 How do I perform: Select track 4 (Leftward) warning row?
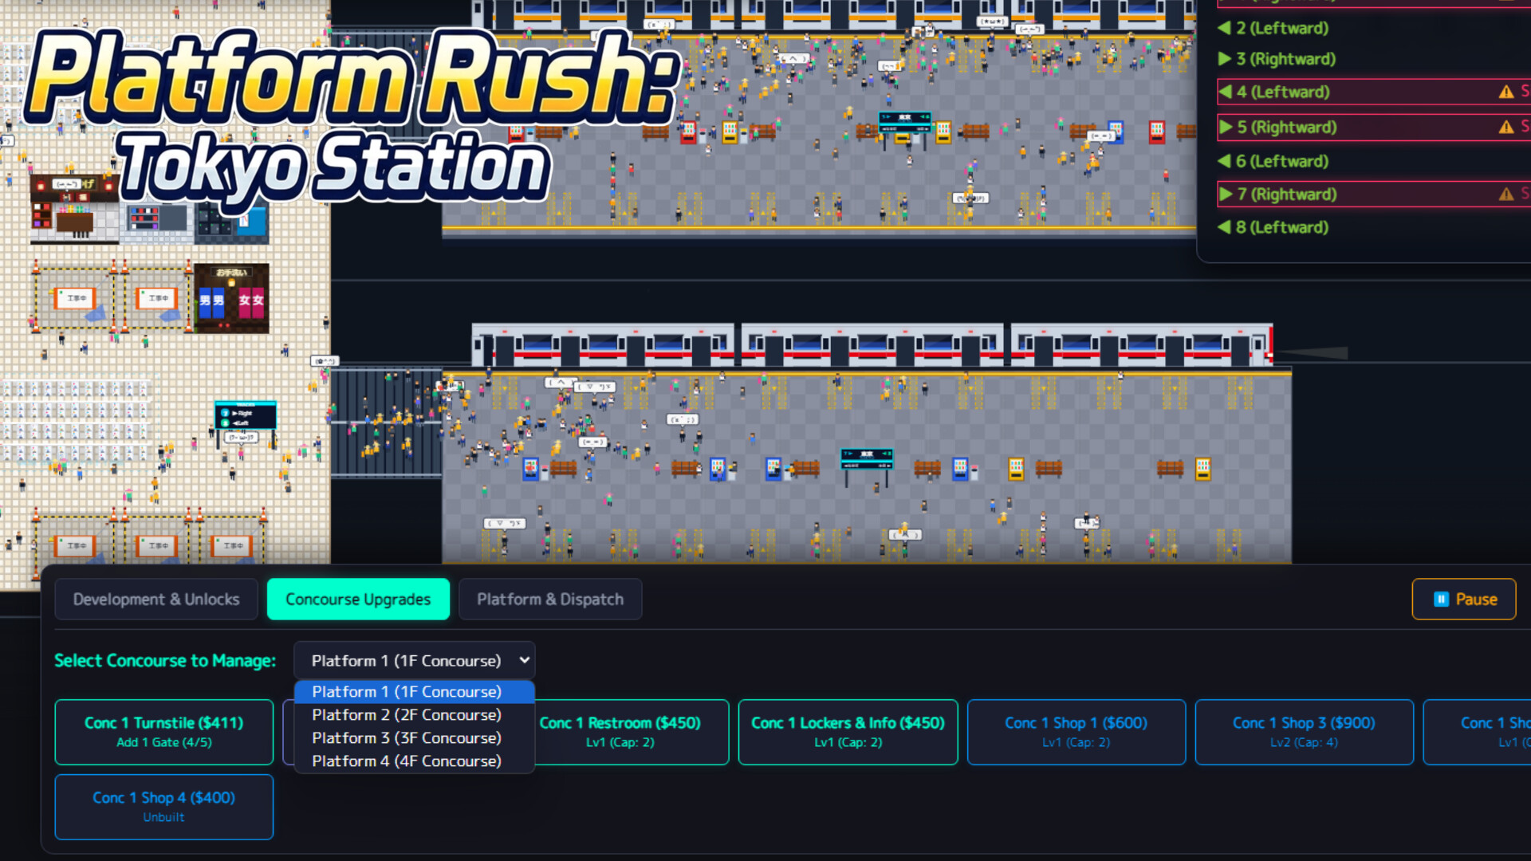click(x=1373, y=92)
